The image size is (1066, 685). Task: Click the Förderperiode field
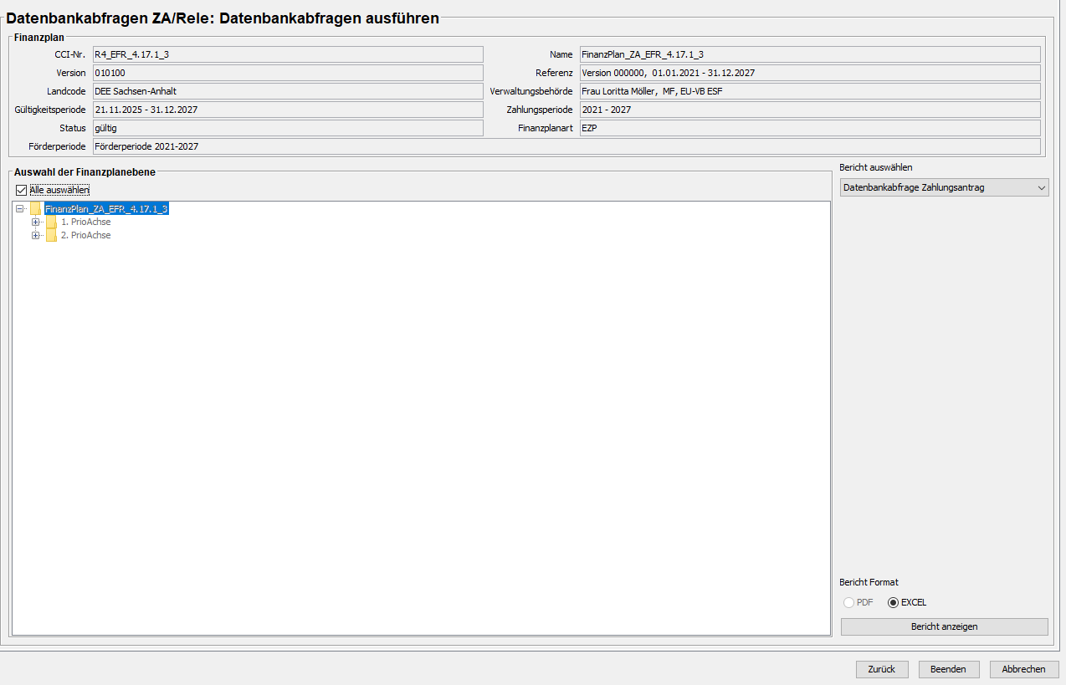pyautogui.click(x=566, y=146)
